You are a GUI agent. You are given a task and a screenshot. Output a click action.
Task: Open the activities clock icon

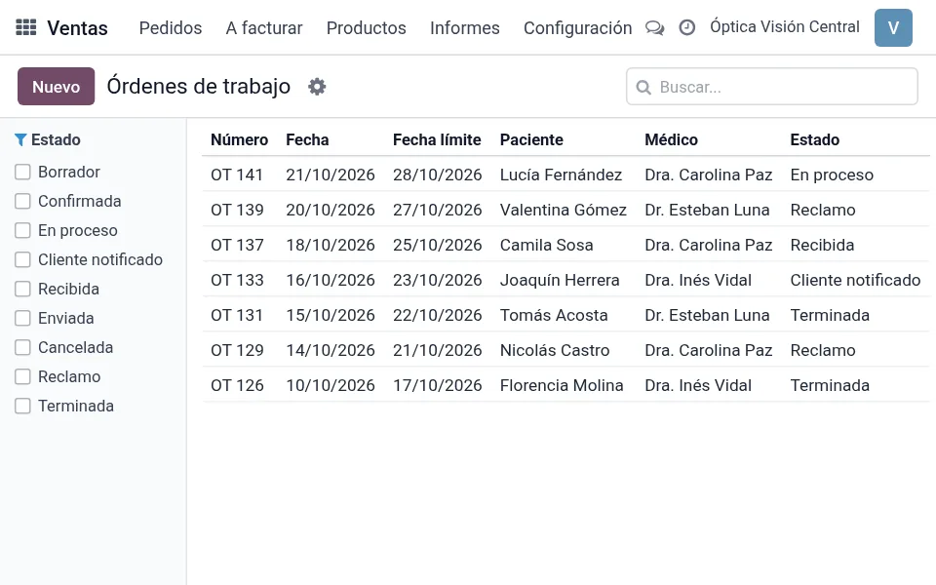[x=687, y=27]
